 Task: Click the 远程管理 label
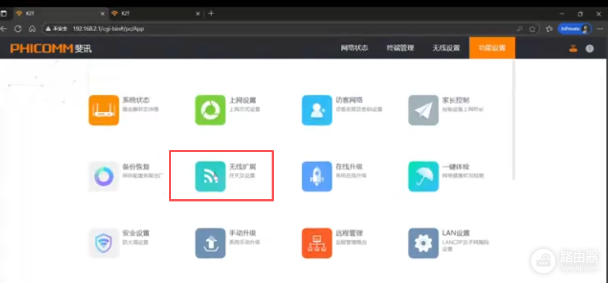350,233
